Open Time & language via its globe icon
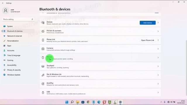 pos(4,55)
